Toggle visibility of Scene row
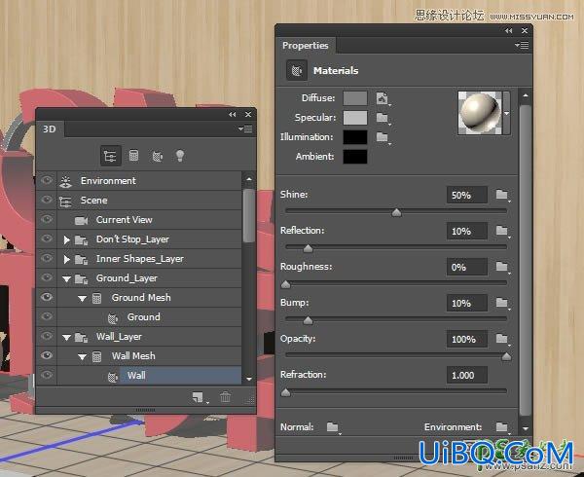 point(47,200)
